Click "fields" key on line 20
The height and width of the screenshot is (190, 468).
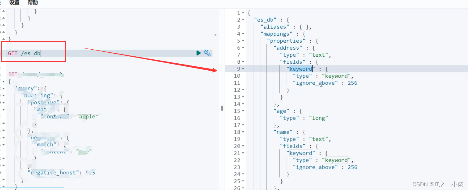pos(293,146)
